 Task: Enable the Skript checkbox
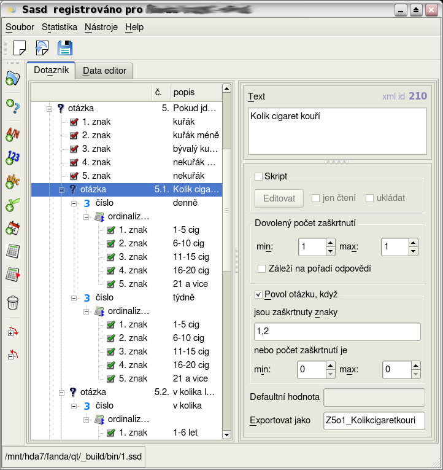point(258,176)
